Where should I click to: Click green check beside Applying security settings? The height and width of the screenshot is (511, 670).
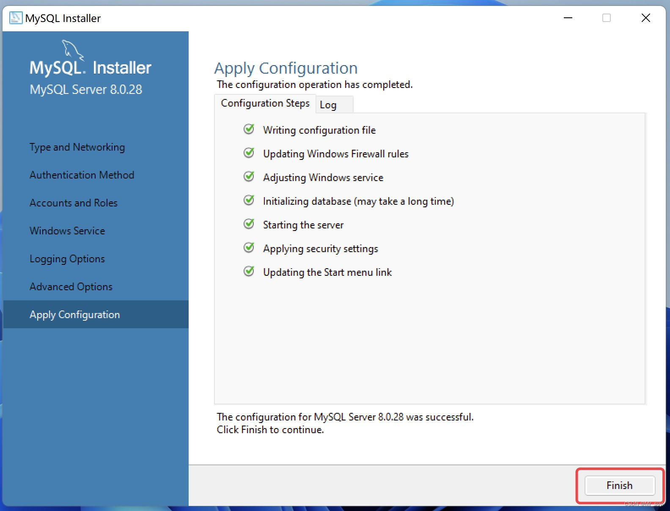point(249,247)
